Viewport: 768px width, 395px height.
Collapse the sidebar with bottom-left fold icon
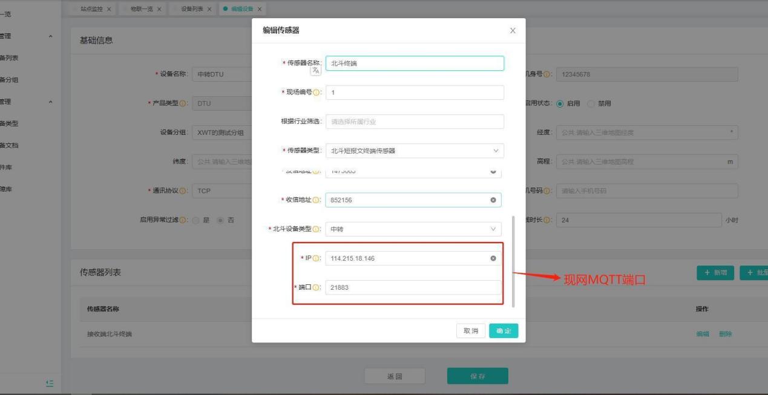(x=50, y=382)
